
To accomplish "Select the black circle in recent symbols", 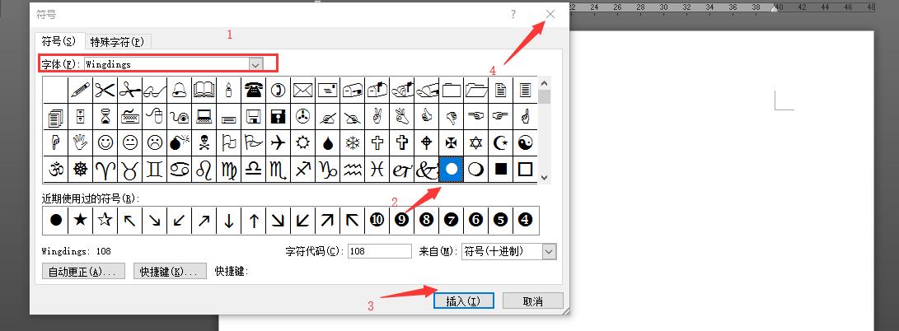I will point(55,220).
